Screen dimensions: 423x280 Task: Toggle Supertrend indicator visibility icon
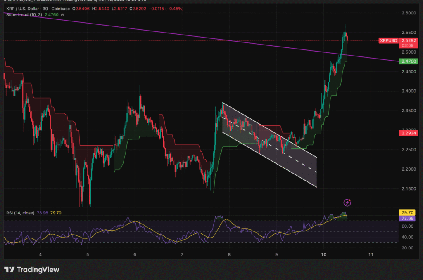pos(62,15)
